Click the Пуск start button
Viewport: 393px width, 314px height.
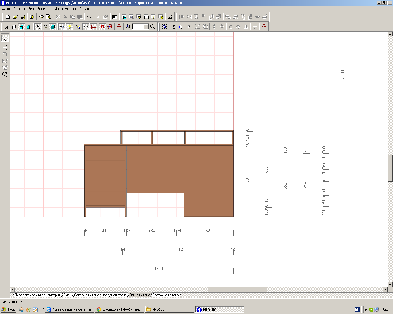[8, 309]
